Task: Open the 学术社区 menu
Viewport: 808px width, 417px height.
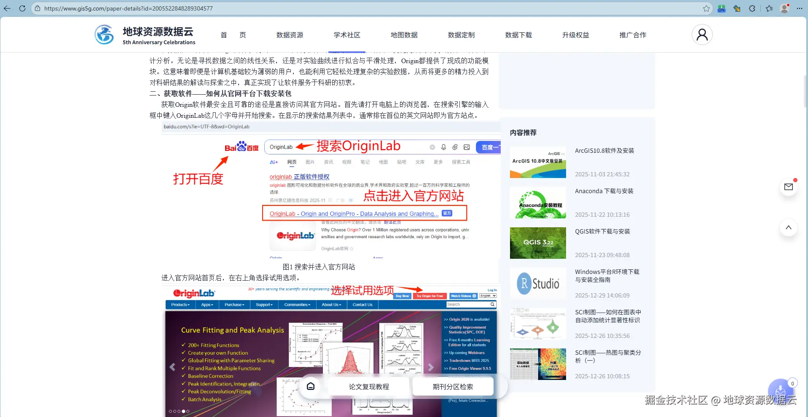Action: [x=347, y=35]
